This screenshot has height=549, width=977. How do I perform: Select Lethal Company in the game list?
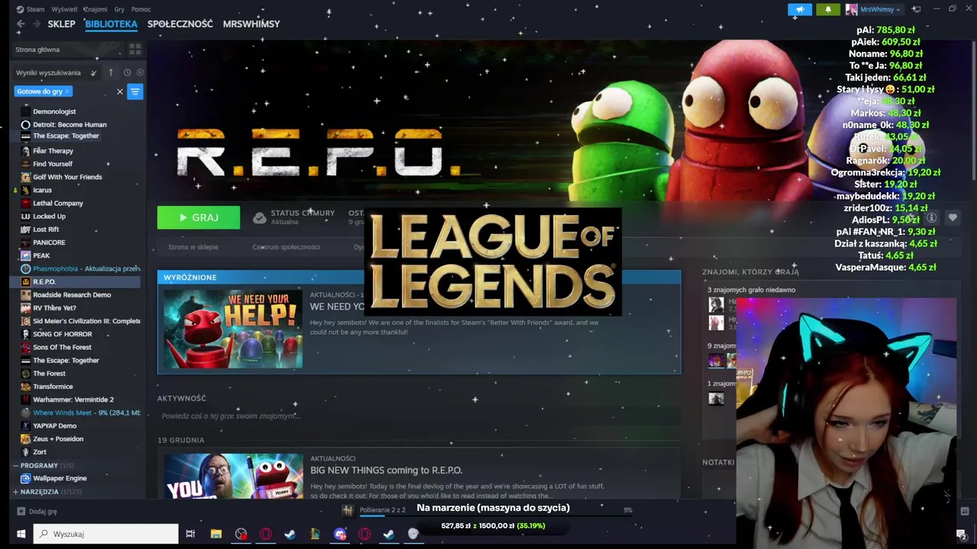(58, 204)
